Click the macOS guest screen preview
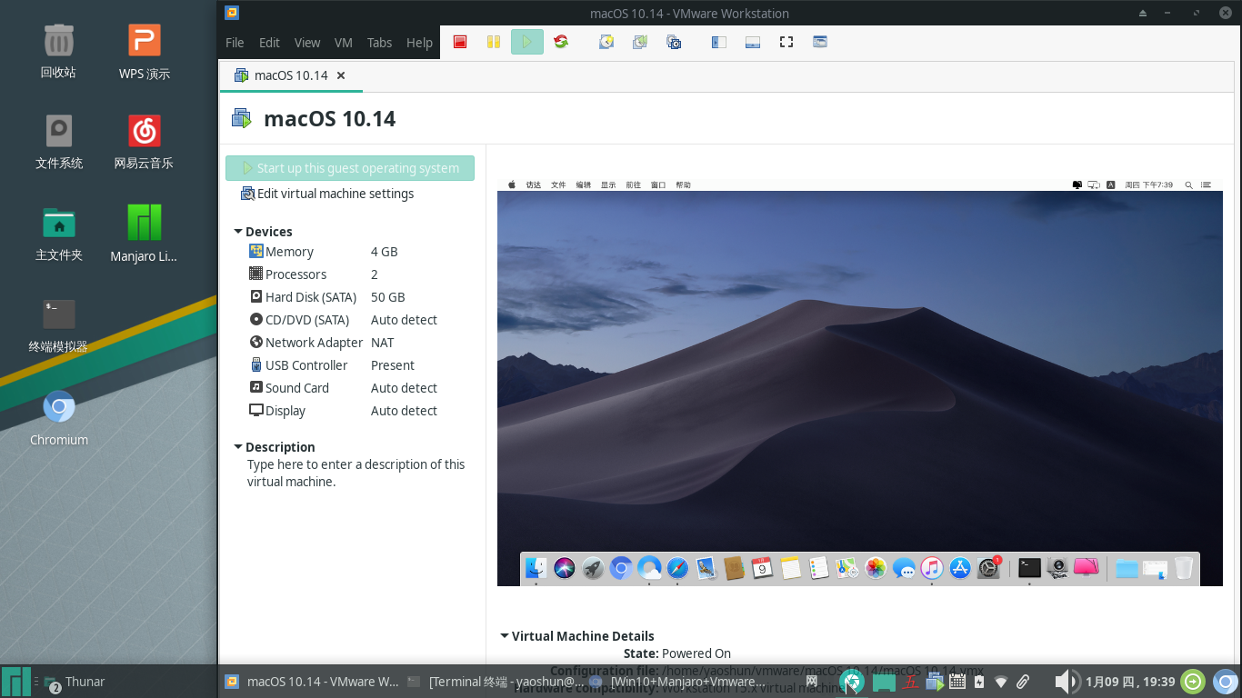 [860, 382]
